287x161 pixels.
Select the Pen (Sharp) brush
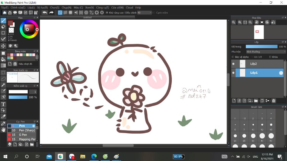click(x=21, y=130)
